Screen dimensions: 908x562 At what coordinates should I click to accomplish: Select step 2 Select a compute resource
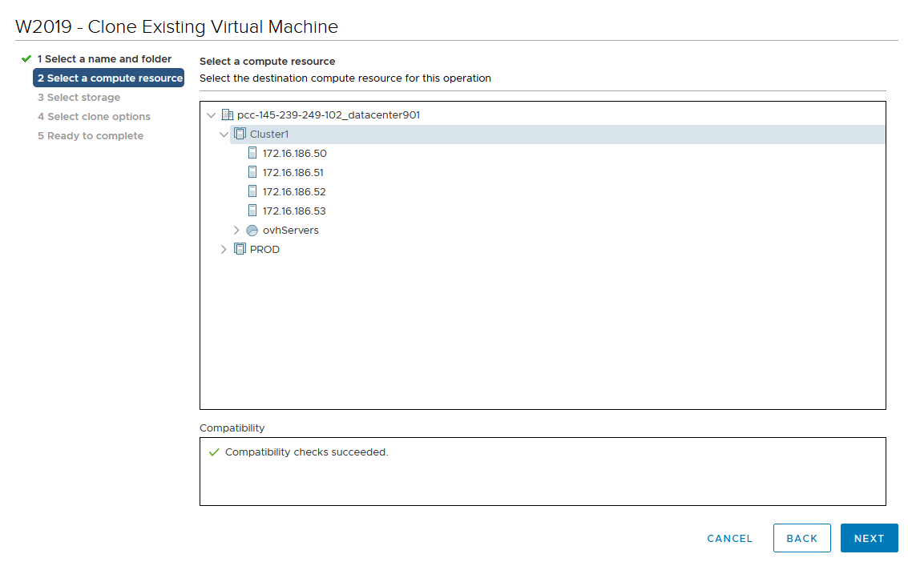(x=109, y=78)
